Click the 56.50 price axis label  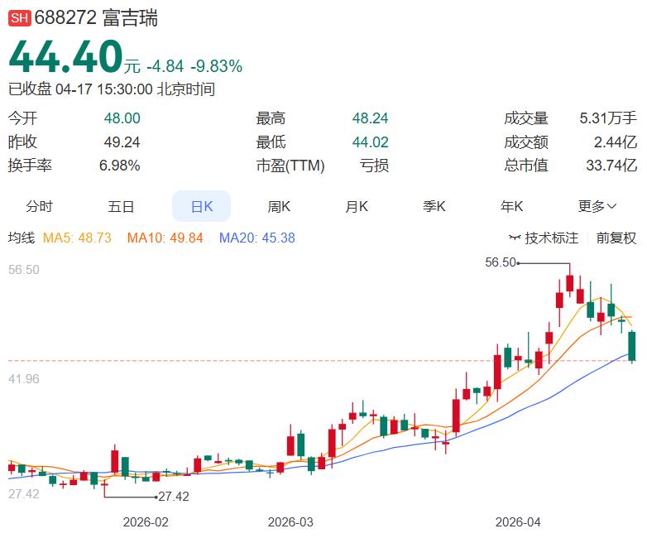click(x=23, y=270)
